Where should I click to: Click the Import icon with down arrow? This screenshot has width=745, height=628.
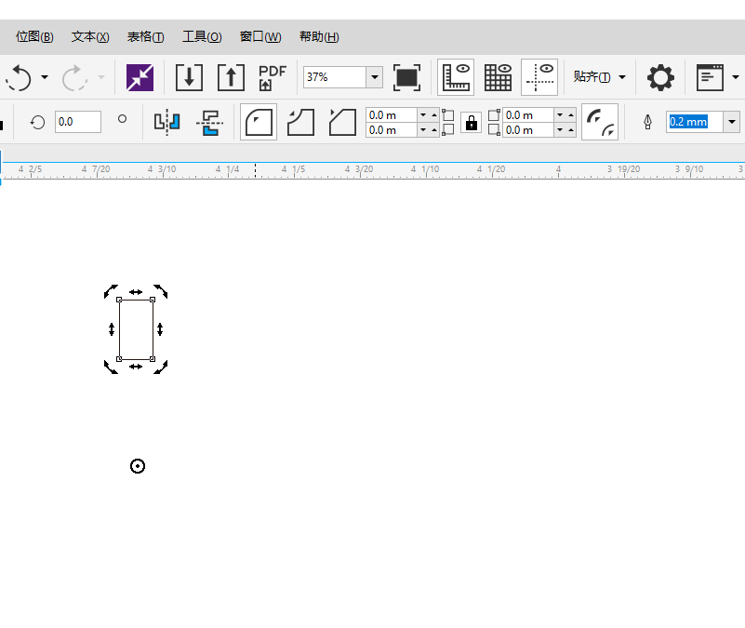189,77
